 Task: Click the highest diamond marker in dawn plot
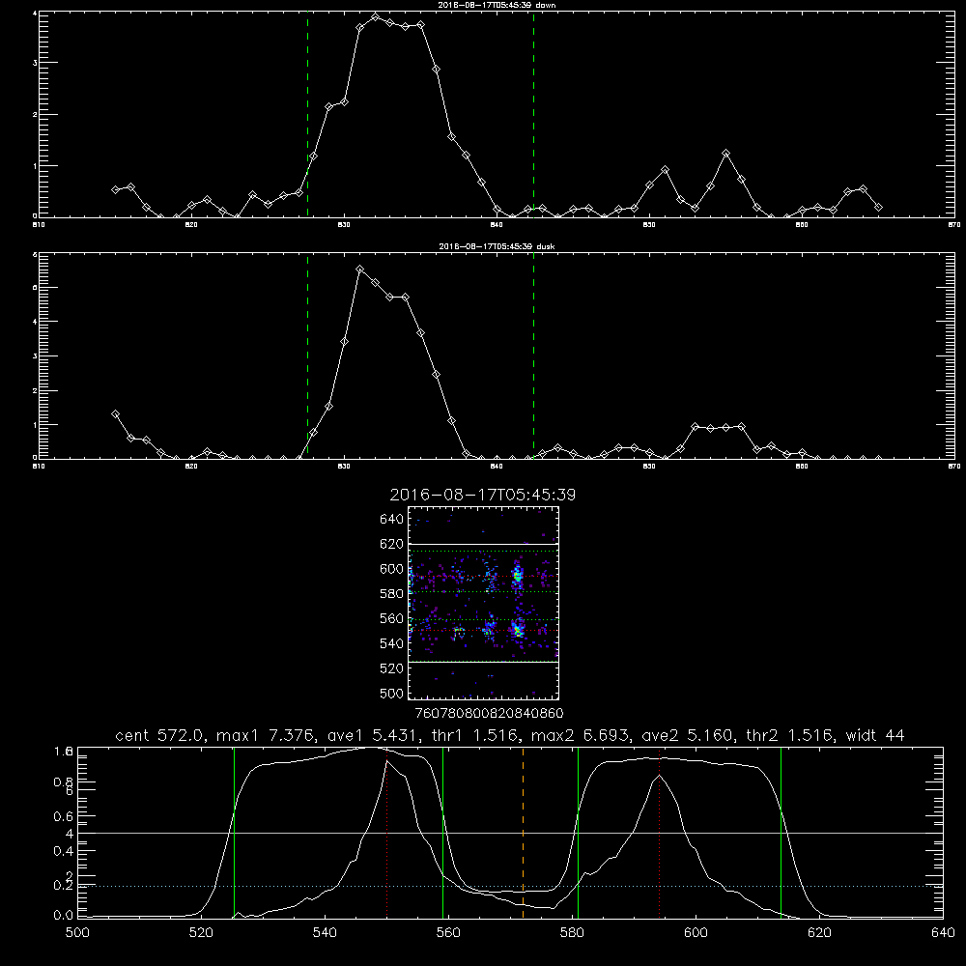tap(375, 16)
